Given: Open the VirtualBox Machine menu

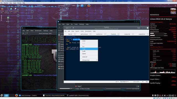Looking at the screenshot, I should click(x=6, y=3).
